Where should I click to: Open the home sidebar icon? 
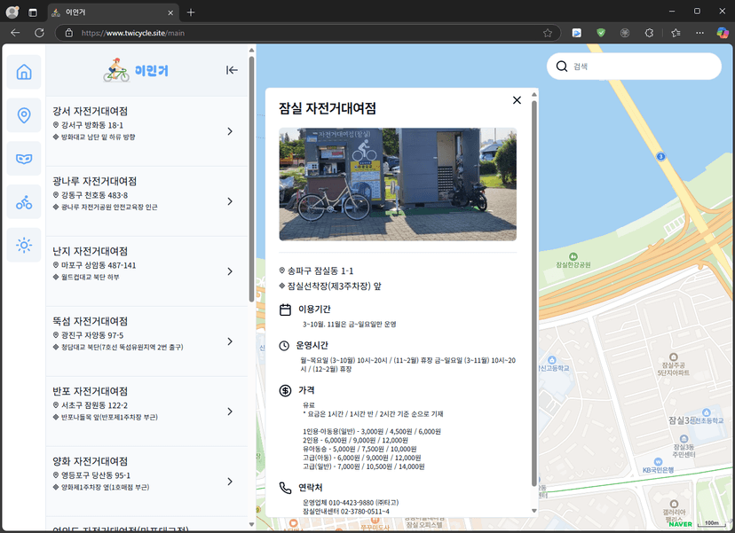(x=24, y=72)
